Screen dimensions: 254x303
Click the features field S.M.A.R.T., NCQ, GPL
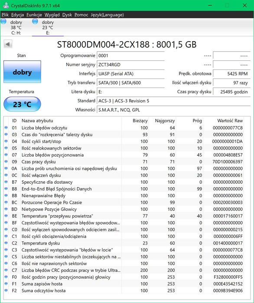pos(173,110)
